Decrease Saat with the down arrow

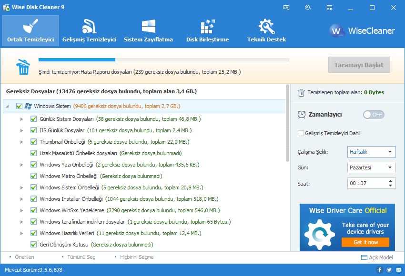(x=390, y=186)
